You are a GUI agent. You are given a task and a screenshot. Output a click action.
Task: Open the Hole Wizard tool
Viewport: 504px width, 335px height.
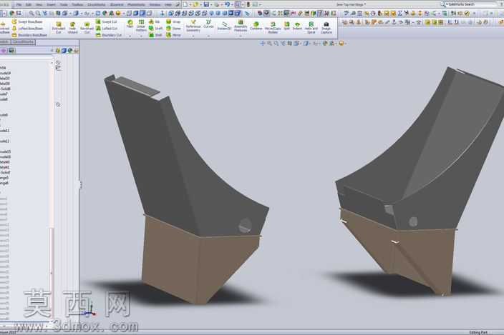point(72,28)
